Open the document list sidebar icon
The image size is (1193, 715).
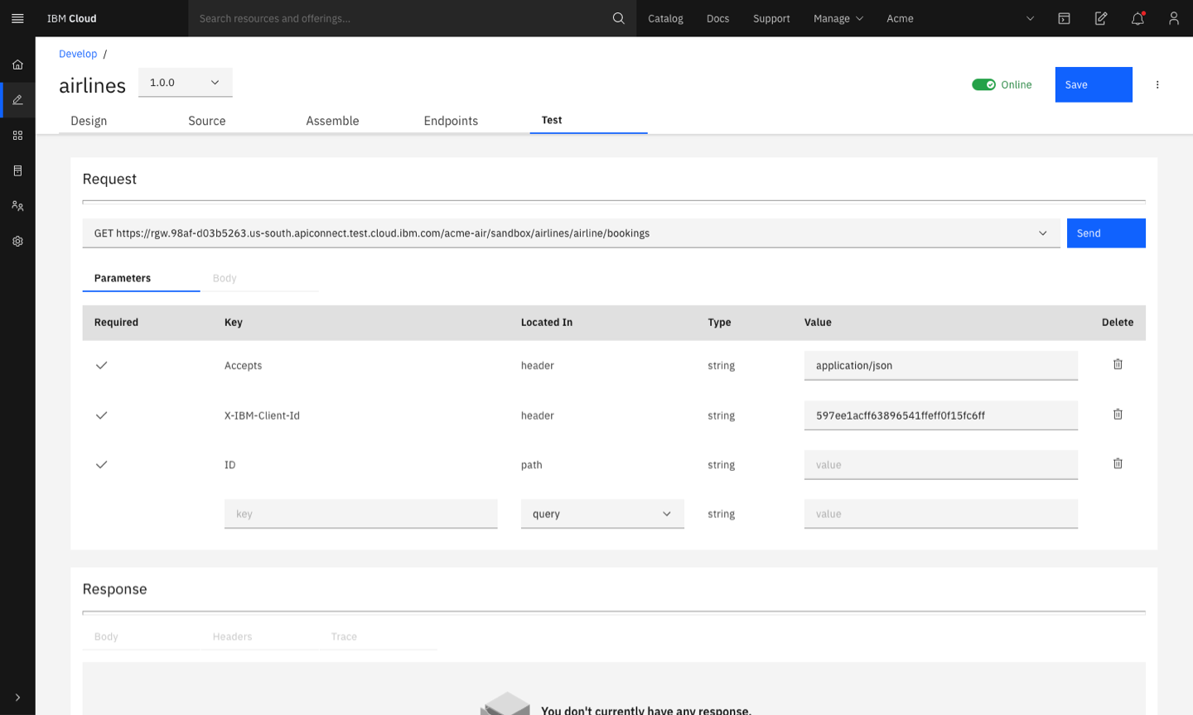(17, 170)
